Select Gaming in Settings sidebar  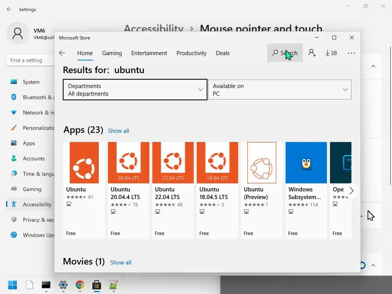coord(30,189)
